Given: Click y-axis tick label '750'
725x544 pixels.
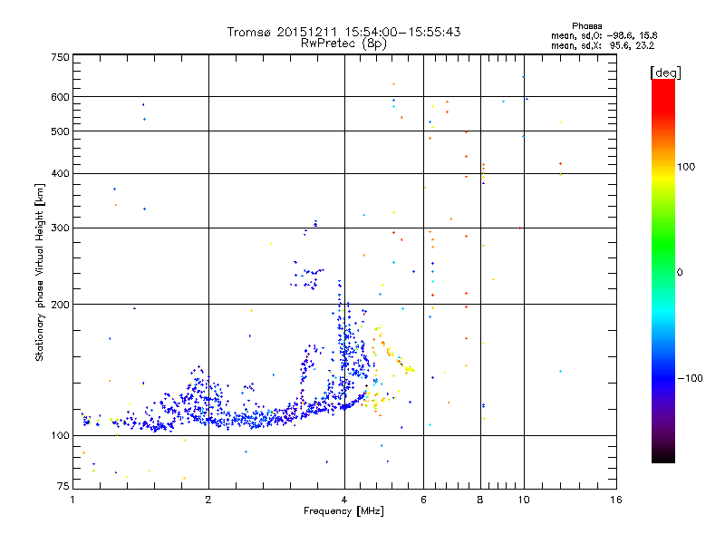Looking at the screenshot, I should click(60, 57).
